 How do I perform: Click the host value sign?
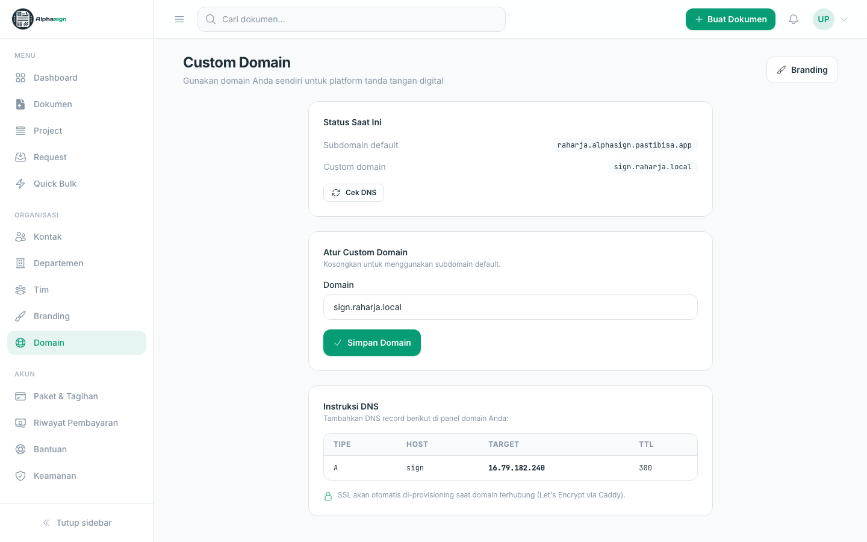pyautogui.click(x=415, y=468)
